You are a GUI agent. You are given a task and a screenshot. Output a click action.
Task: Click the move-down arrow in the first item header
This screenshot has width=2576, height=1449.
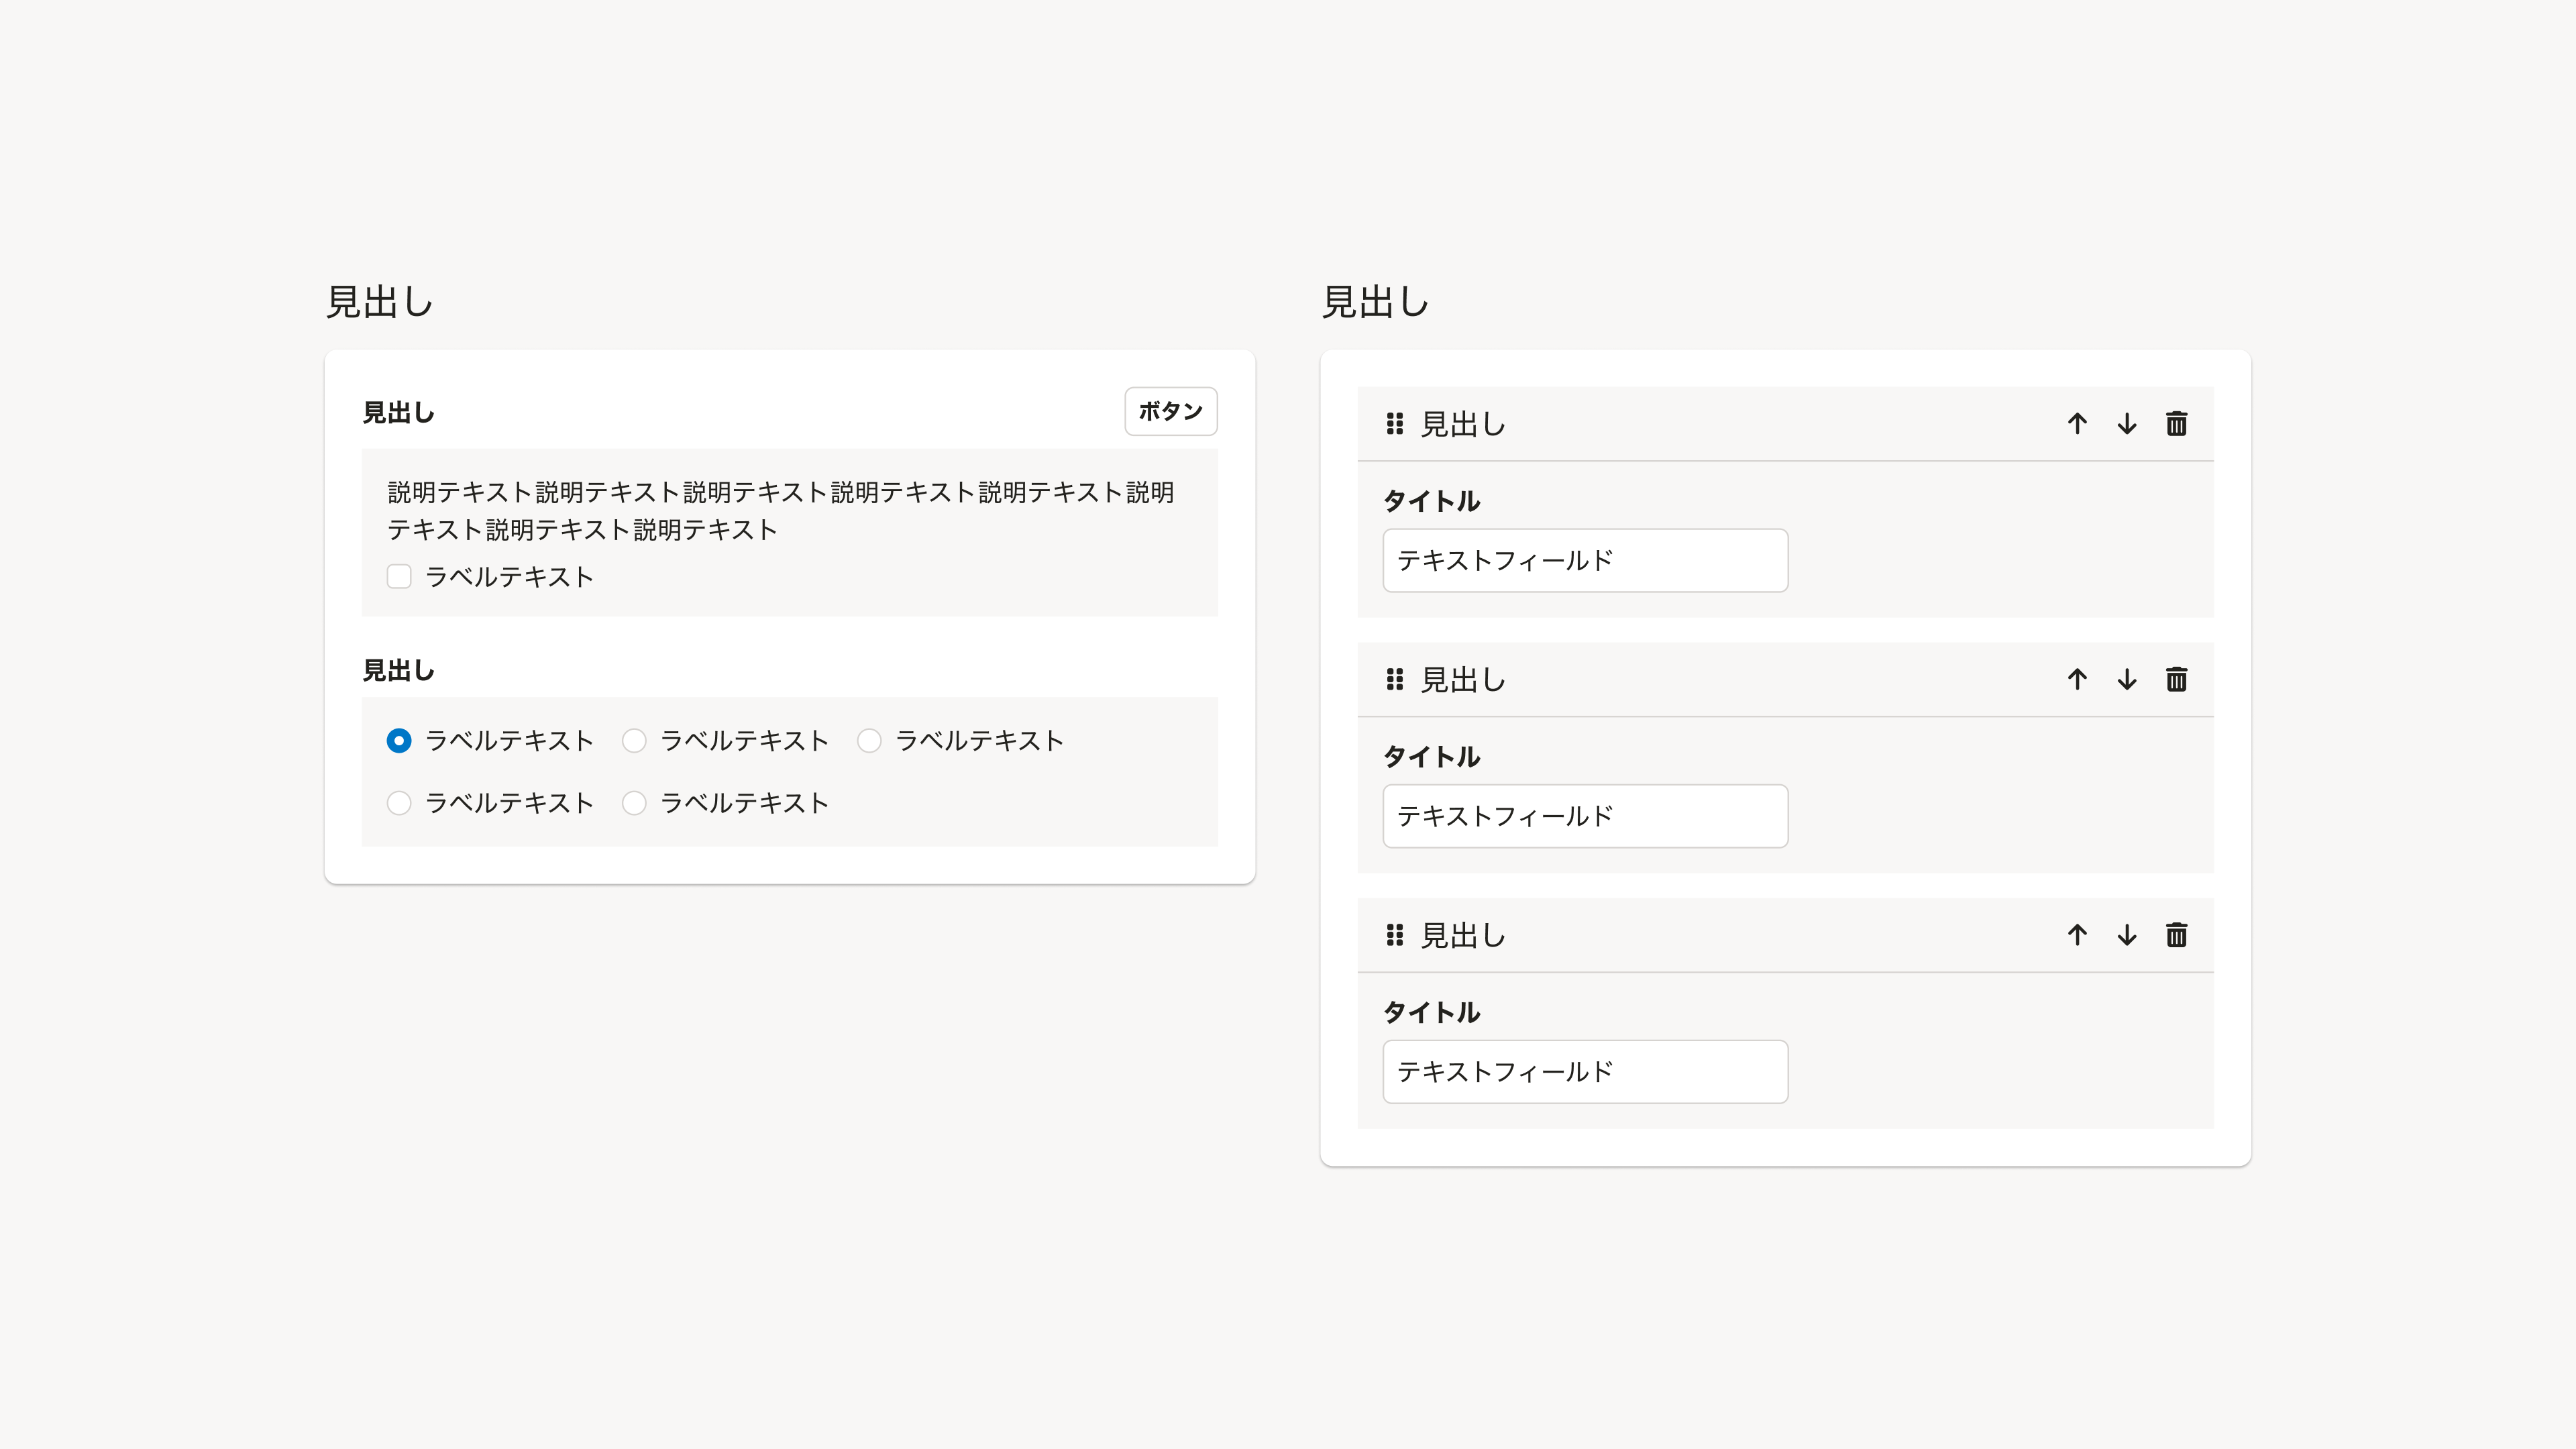(2127, 424)
